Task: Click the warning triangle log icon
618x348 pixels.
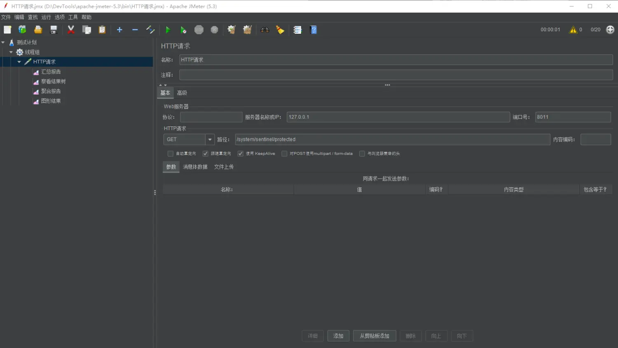Action: tap(573, 30)
